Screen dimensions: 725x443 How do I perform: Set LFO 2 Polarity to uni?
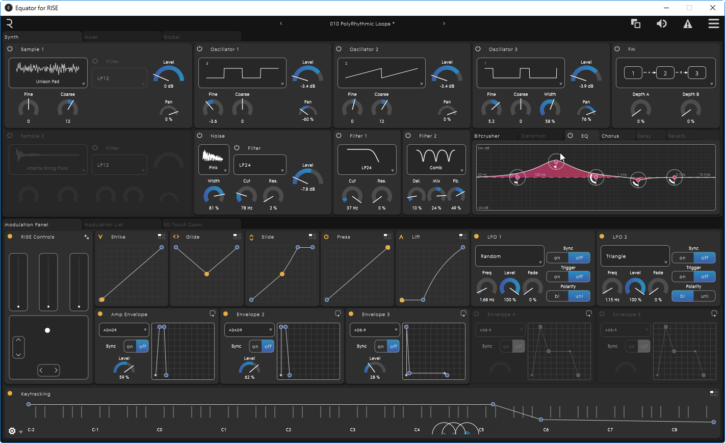[704, 296]
